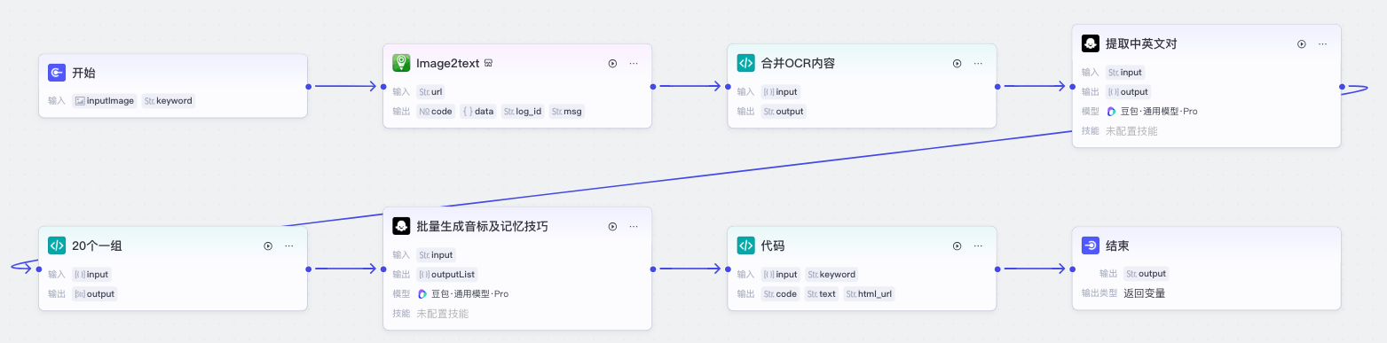
Task: Run the 批量生成音标及记忆技巧 node via play button
Action: [612, 226]
